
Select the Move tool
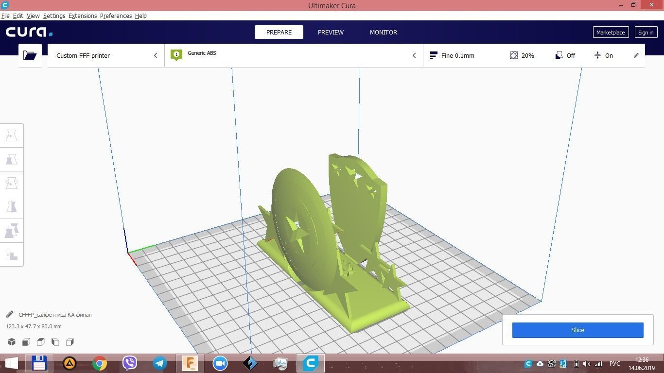point(12,136)
